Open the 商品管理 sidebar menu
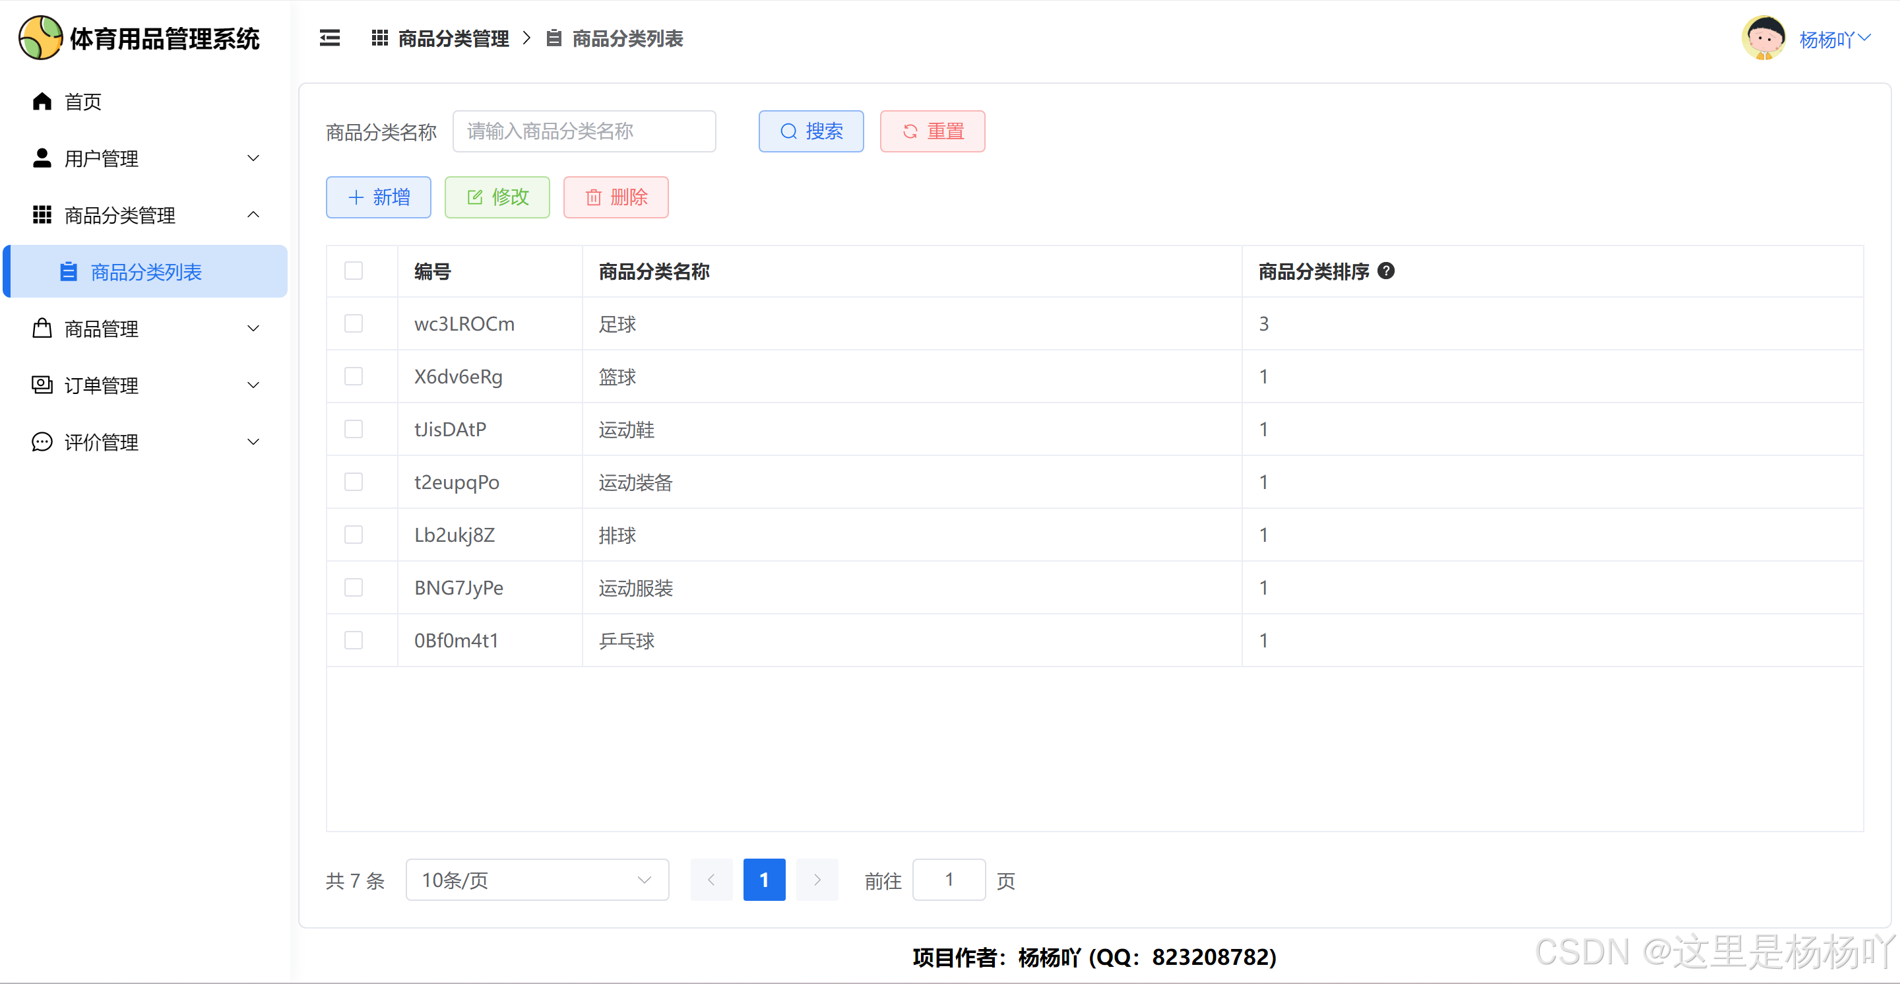1900x984 pixels. pos(144,328)
